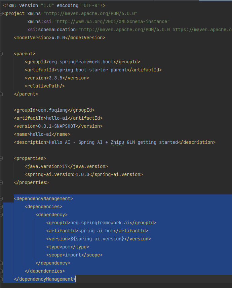Viewport: 232px width, 288px height.
Task: Place cursor in spring-boot-starter-parent artifactId text
Action: (x=92, y=70)
